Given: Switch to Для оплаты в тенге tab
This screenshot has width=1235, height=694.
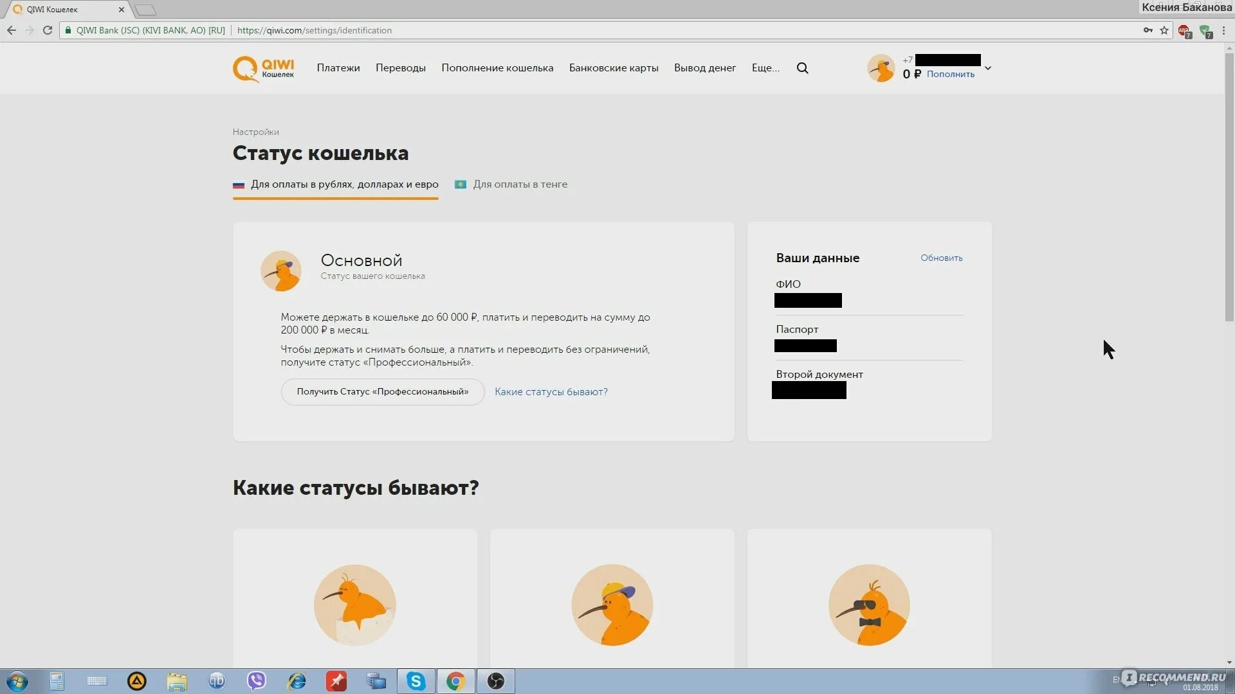Looking at the screenshot, I should (520, 184).
